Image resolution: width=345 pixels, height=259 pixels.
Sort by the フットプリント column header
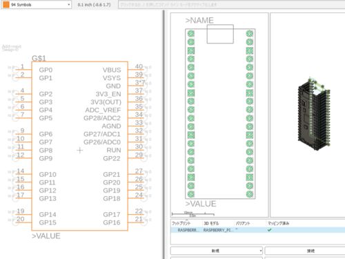(181, 223)
